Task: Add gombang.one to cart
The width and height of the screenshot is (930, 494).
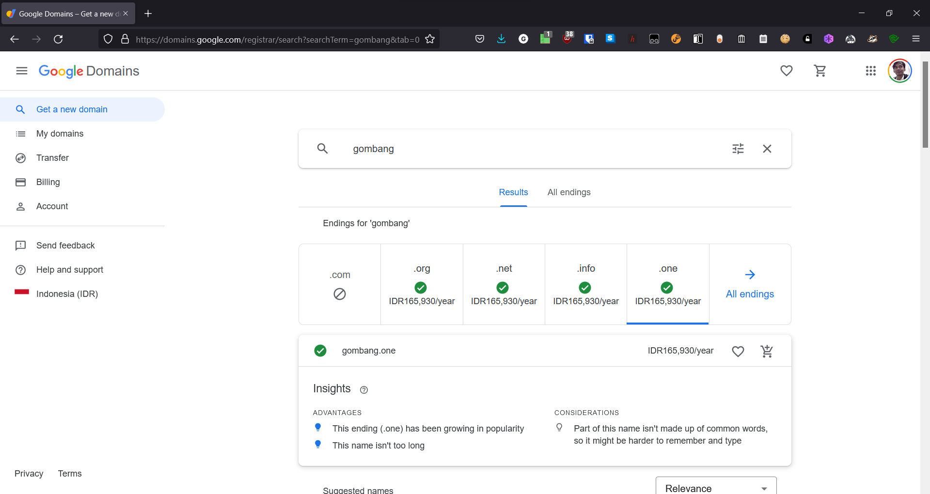Action: click(x=767, y=351)
